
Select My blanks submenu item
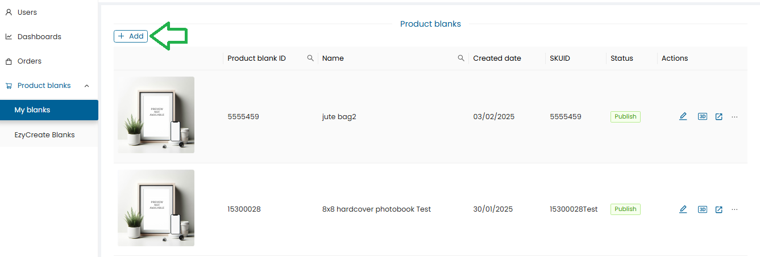32,110
